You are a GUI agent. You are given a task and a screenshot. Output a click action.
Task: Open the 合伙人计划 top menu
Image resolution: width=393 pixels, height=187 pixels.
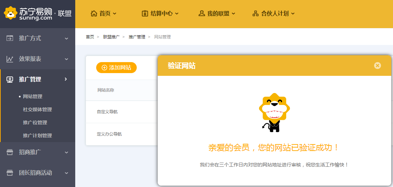click(274, 14)
